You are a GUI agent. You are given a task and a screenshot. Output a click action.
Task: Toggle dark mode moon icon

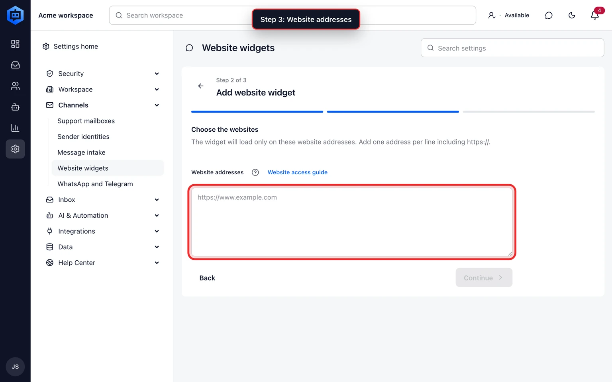point(572,15)
